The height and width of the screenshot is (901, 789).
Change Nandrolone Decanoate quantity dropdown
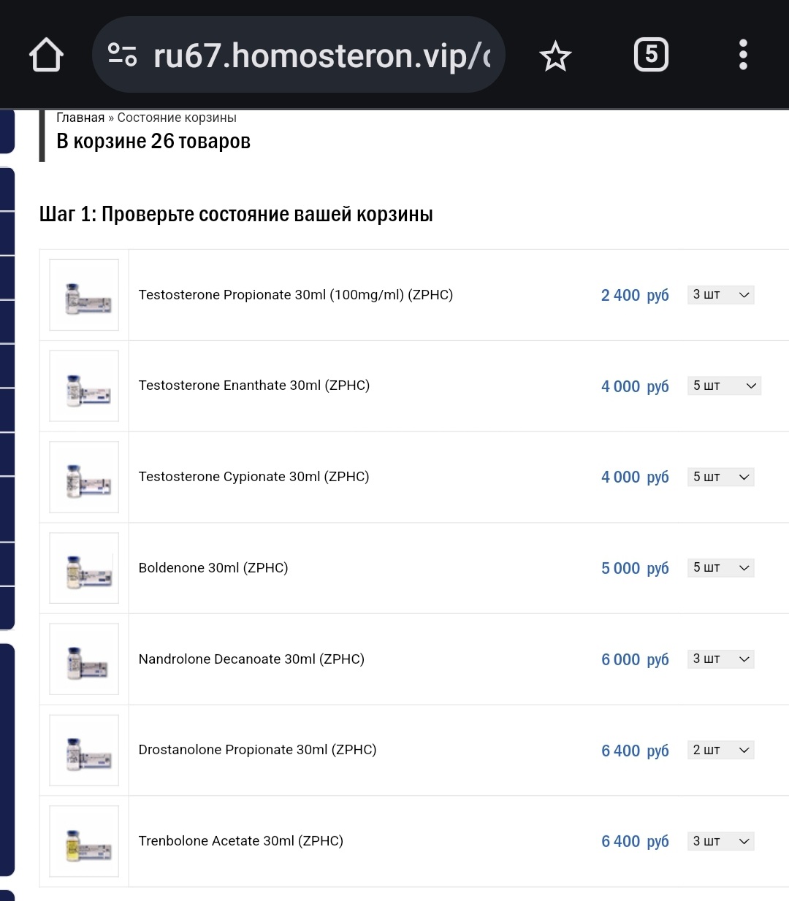click(x=720, y=659)
